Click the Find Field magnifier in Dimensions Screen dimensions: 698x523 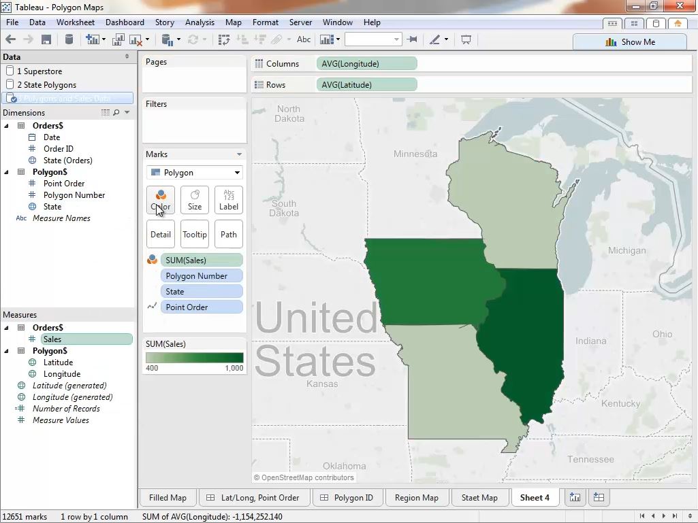tap(116, 113)
